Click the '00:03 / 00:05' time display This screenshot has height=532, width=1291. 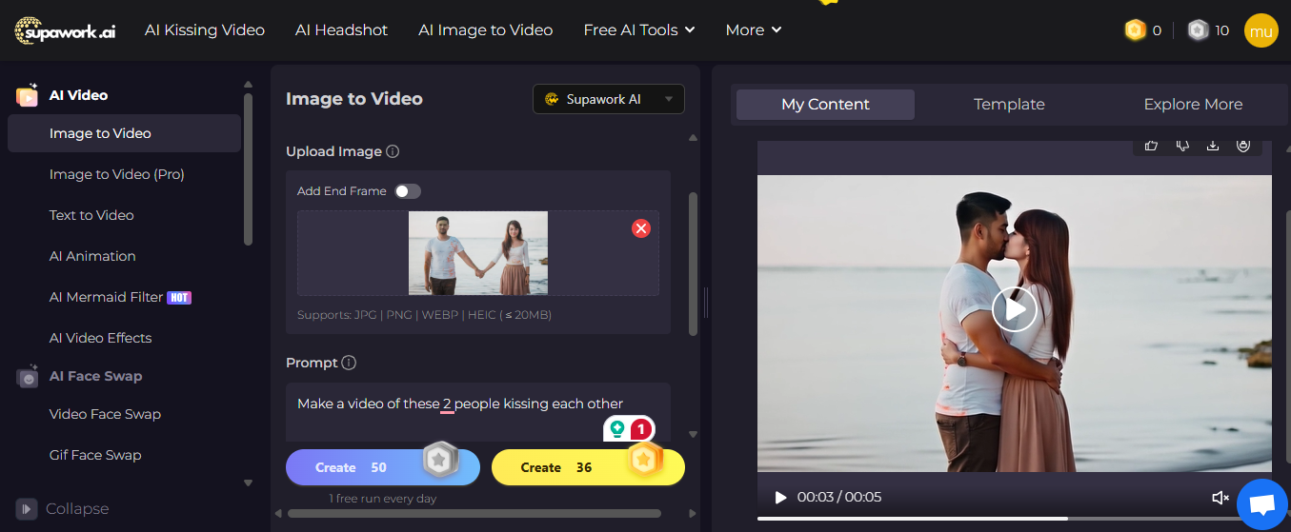[839, 497]
